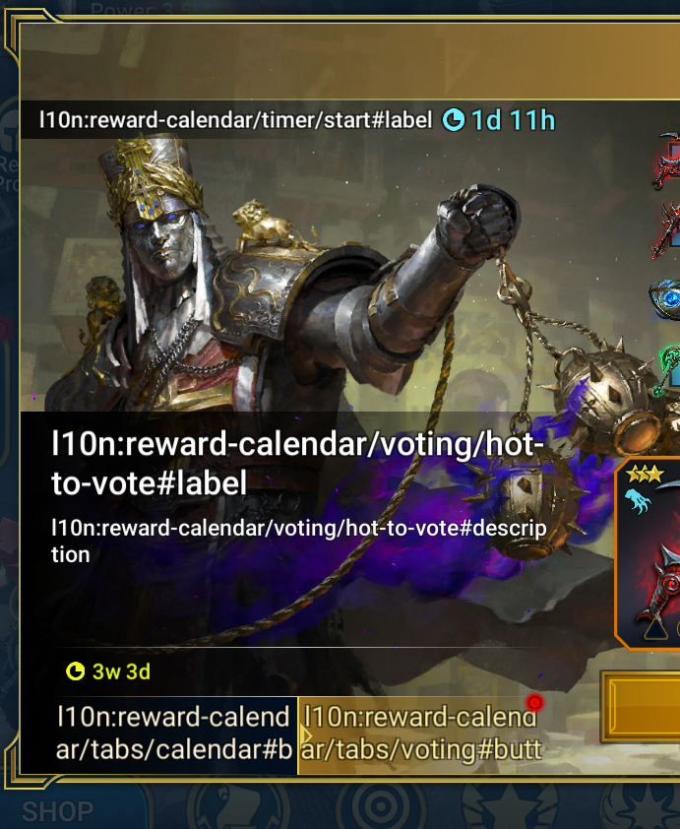Open the red dagger item card thumbnail
Viewport: 680px width, 829px height.
tap(648, 552)
